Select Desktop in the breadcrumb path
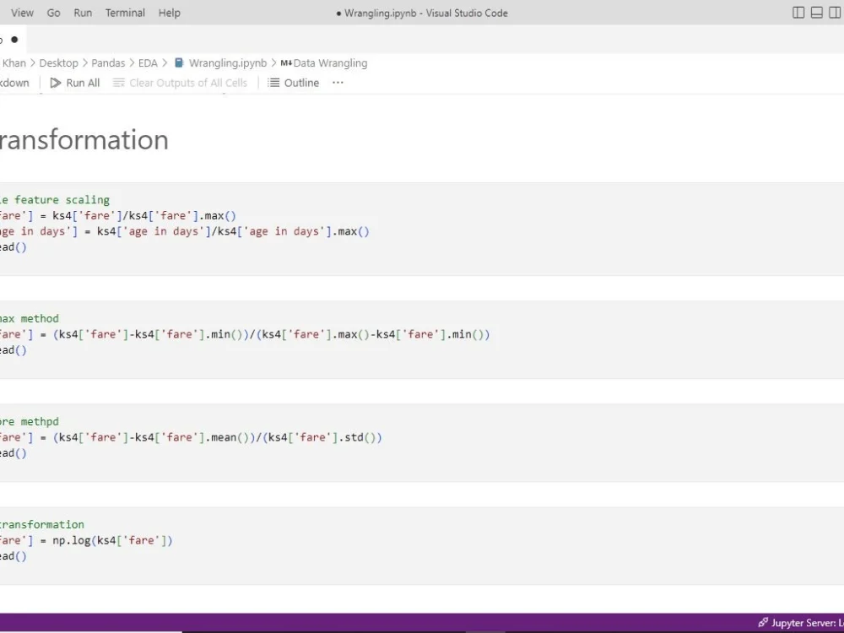Viewport: 844px width, 633px height. [59, 62]
